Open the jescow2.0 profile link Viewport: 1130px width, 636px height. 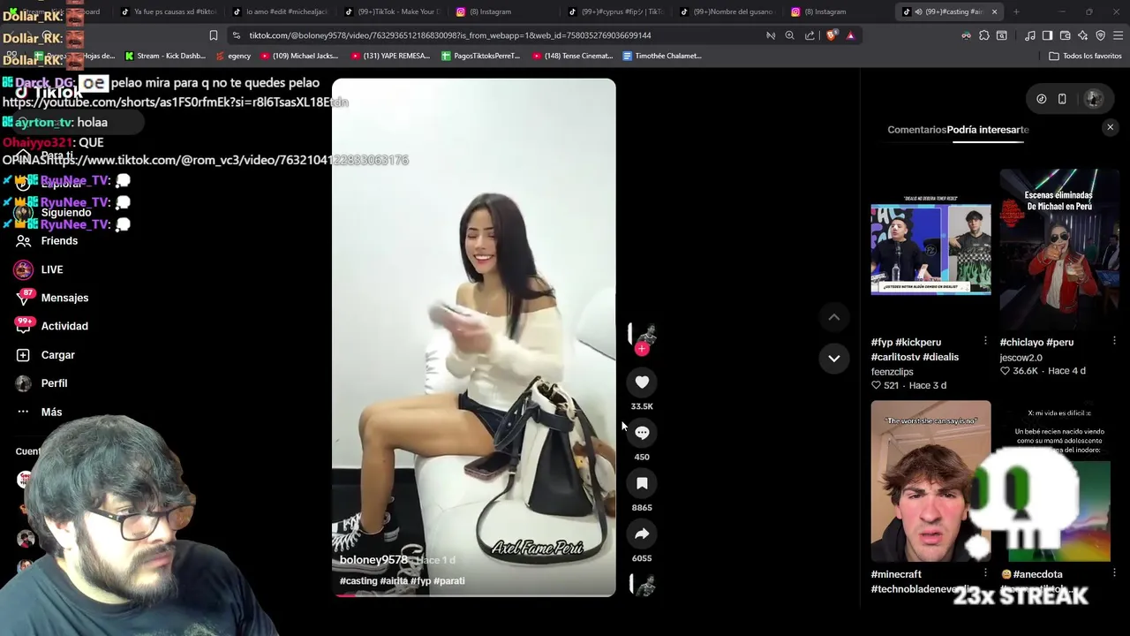[1021, 358]
